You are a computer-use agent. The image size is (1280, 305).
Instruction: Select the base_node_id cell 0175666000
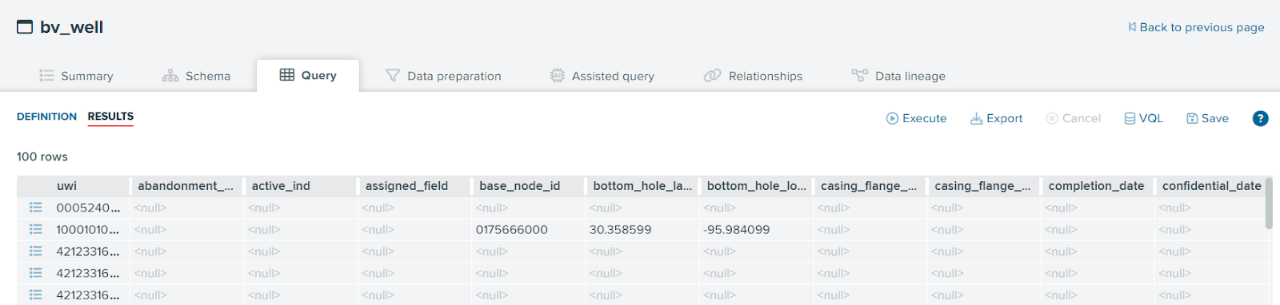[512, 230]
